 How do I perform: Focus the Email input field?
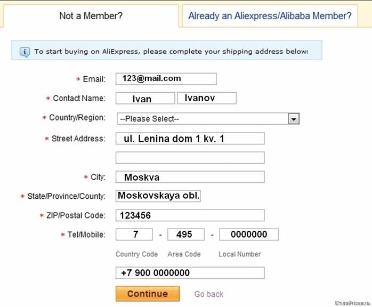[166, 79]
